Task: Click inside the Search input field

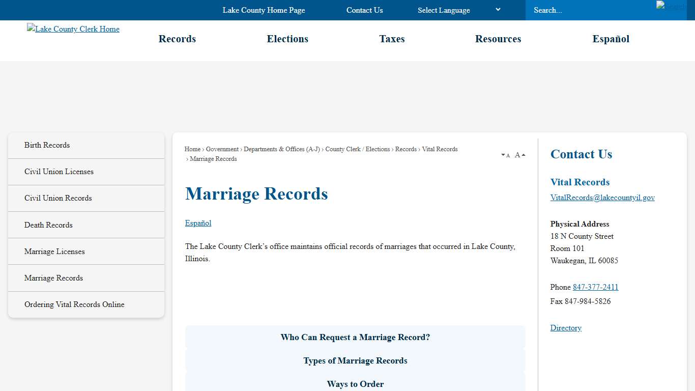Action: pyautogui.click(x=585, y=10)
